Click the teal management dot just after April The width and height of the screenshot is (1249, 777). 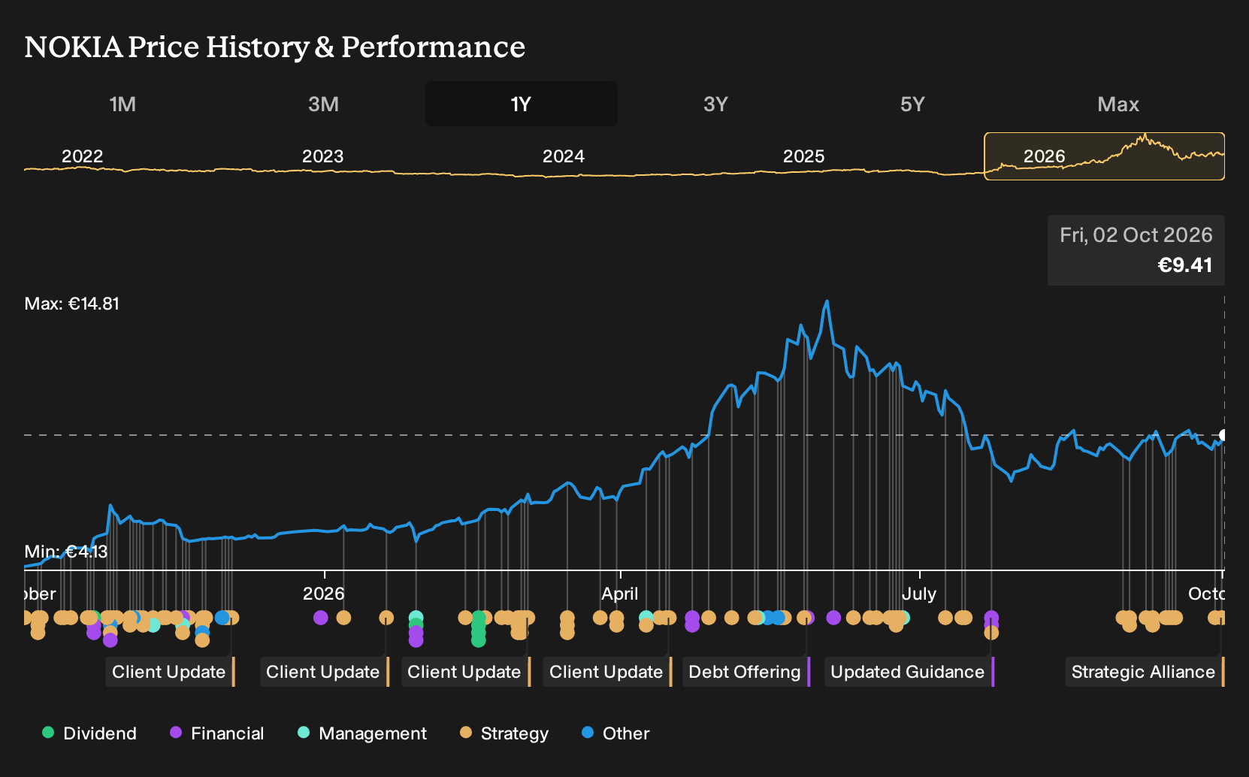pyautogui.click(x=646, y=617)
